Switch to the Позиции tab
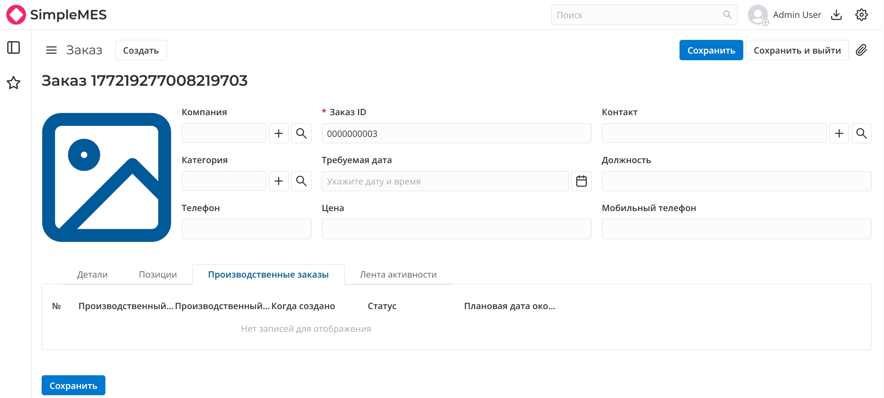This screenshot has width=884, height=398. click(x=158, y=274)
